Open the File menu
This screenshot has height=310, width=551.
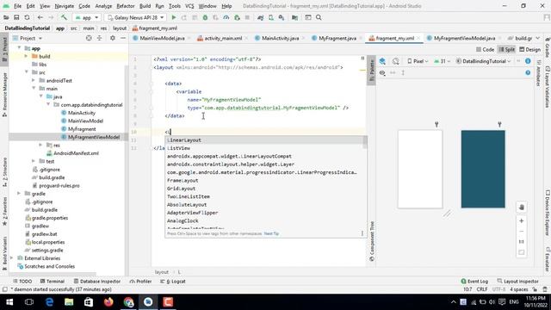pyautogui.click(x=17, y=6)
